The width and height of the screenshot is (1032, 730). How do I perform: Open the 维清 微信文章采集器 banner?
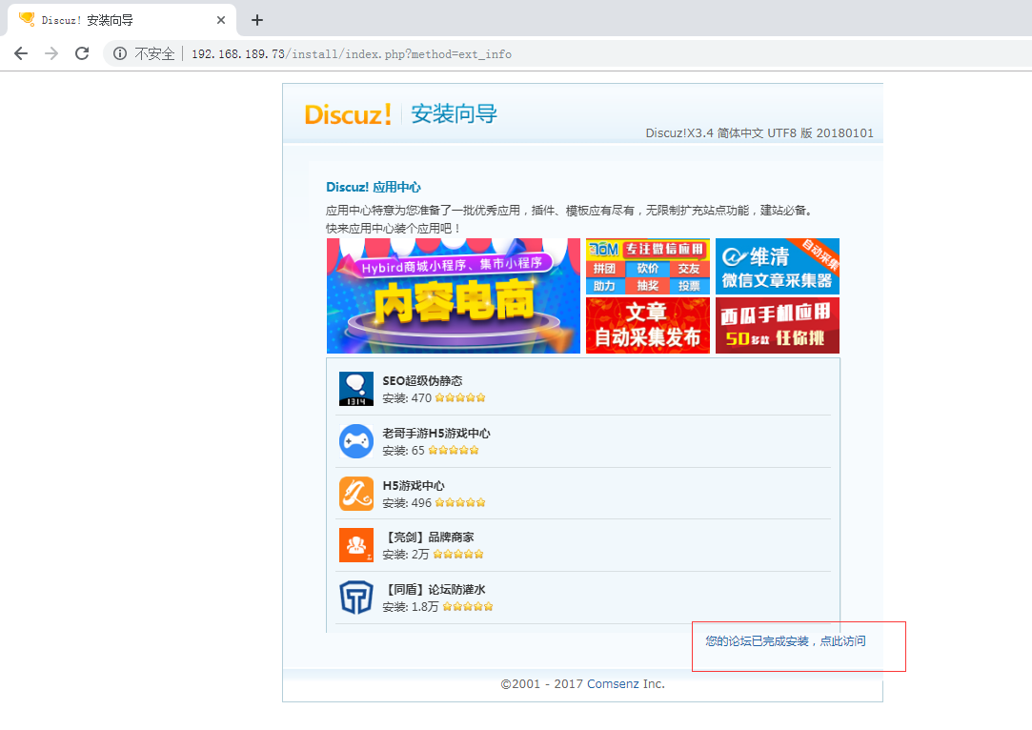tap(778, 267)
